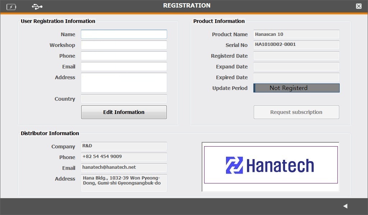Image resolution: width=368 pixels, height=215 pixels.
Task: Focus the user Phone input field
Action: click(x=124, y=56)
